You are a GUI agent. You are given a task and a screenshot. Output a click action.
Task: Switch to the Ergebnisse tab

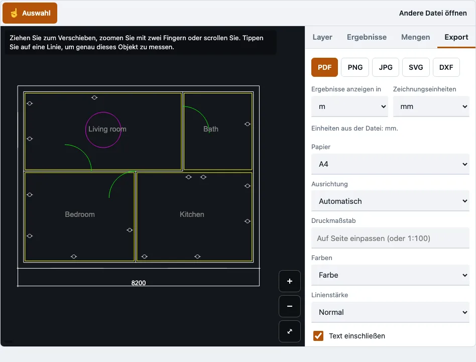coord(367,37)
